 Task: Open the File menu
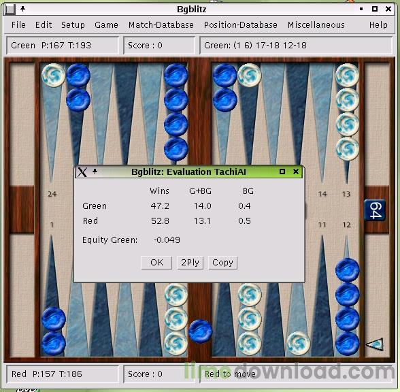[18, 25]
